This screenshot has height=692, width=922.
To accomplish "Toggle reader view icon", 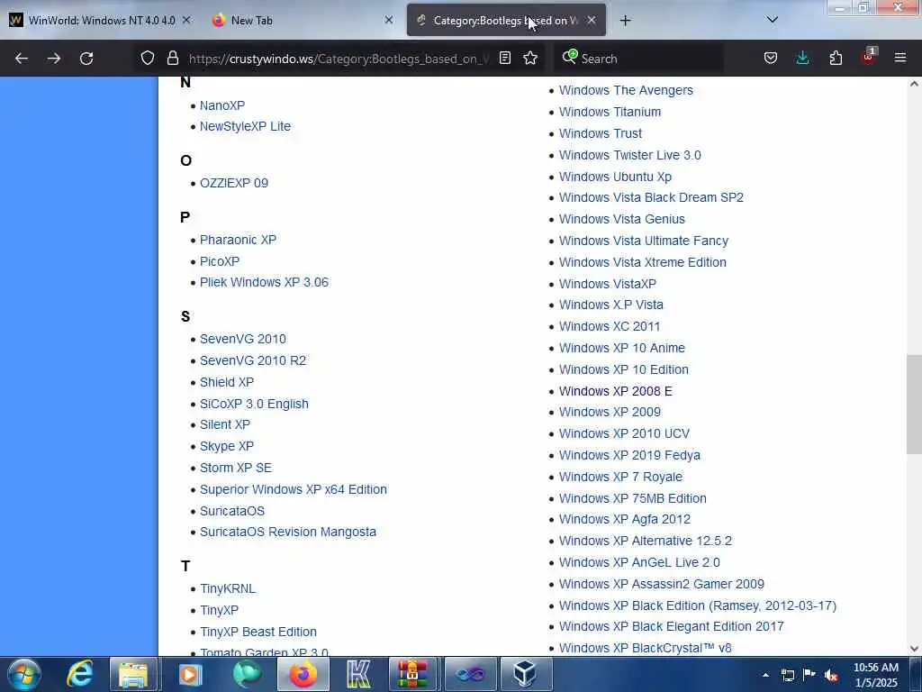I will [504, 59].
